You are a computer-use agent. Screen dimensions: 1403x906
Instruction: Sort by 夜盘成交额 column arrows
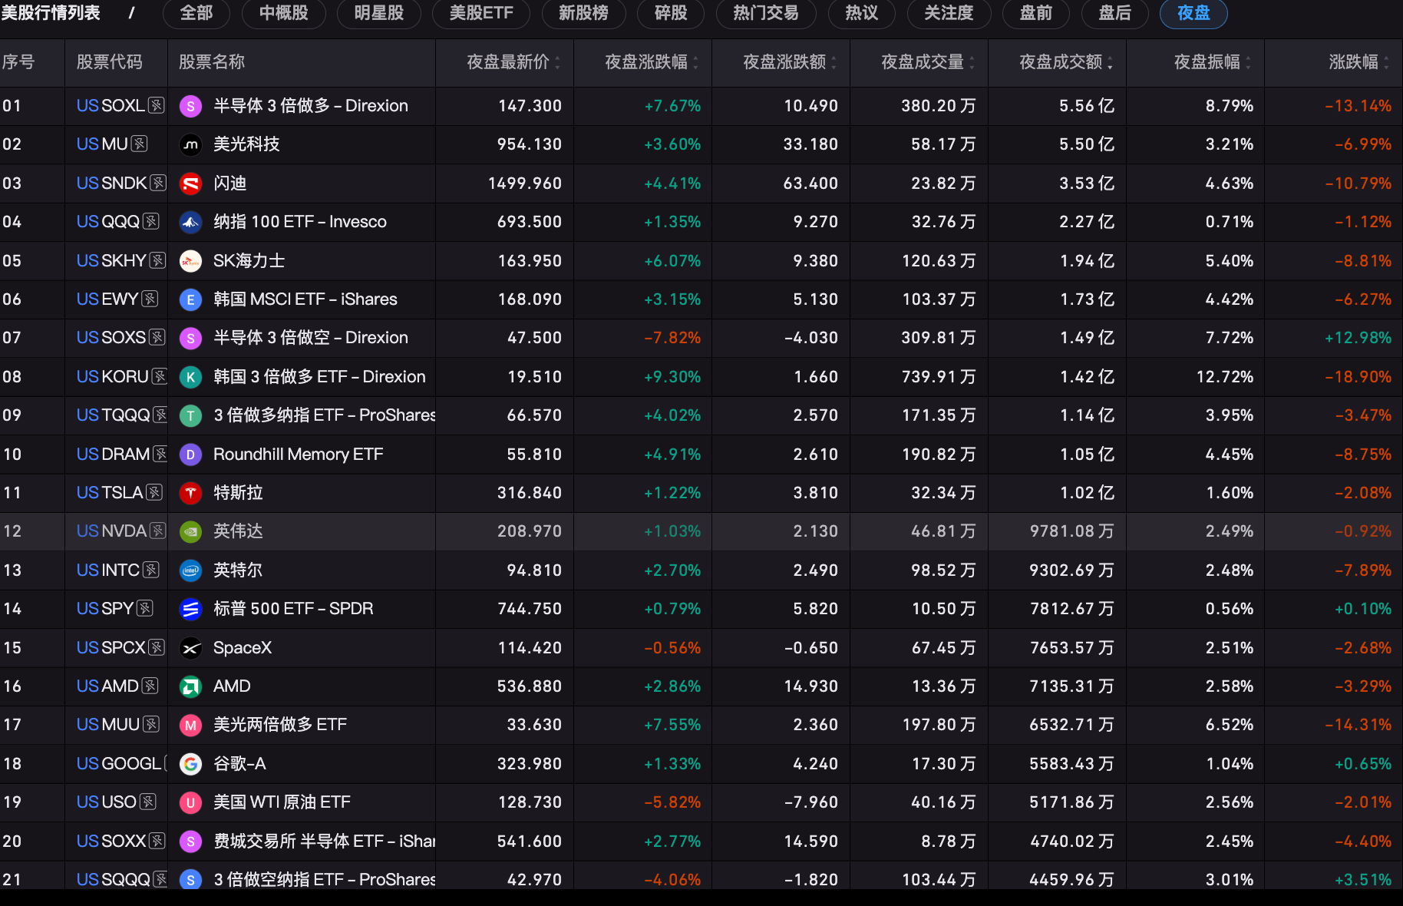[x=1111, y=62]
